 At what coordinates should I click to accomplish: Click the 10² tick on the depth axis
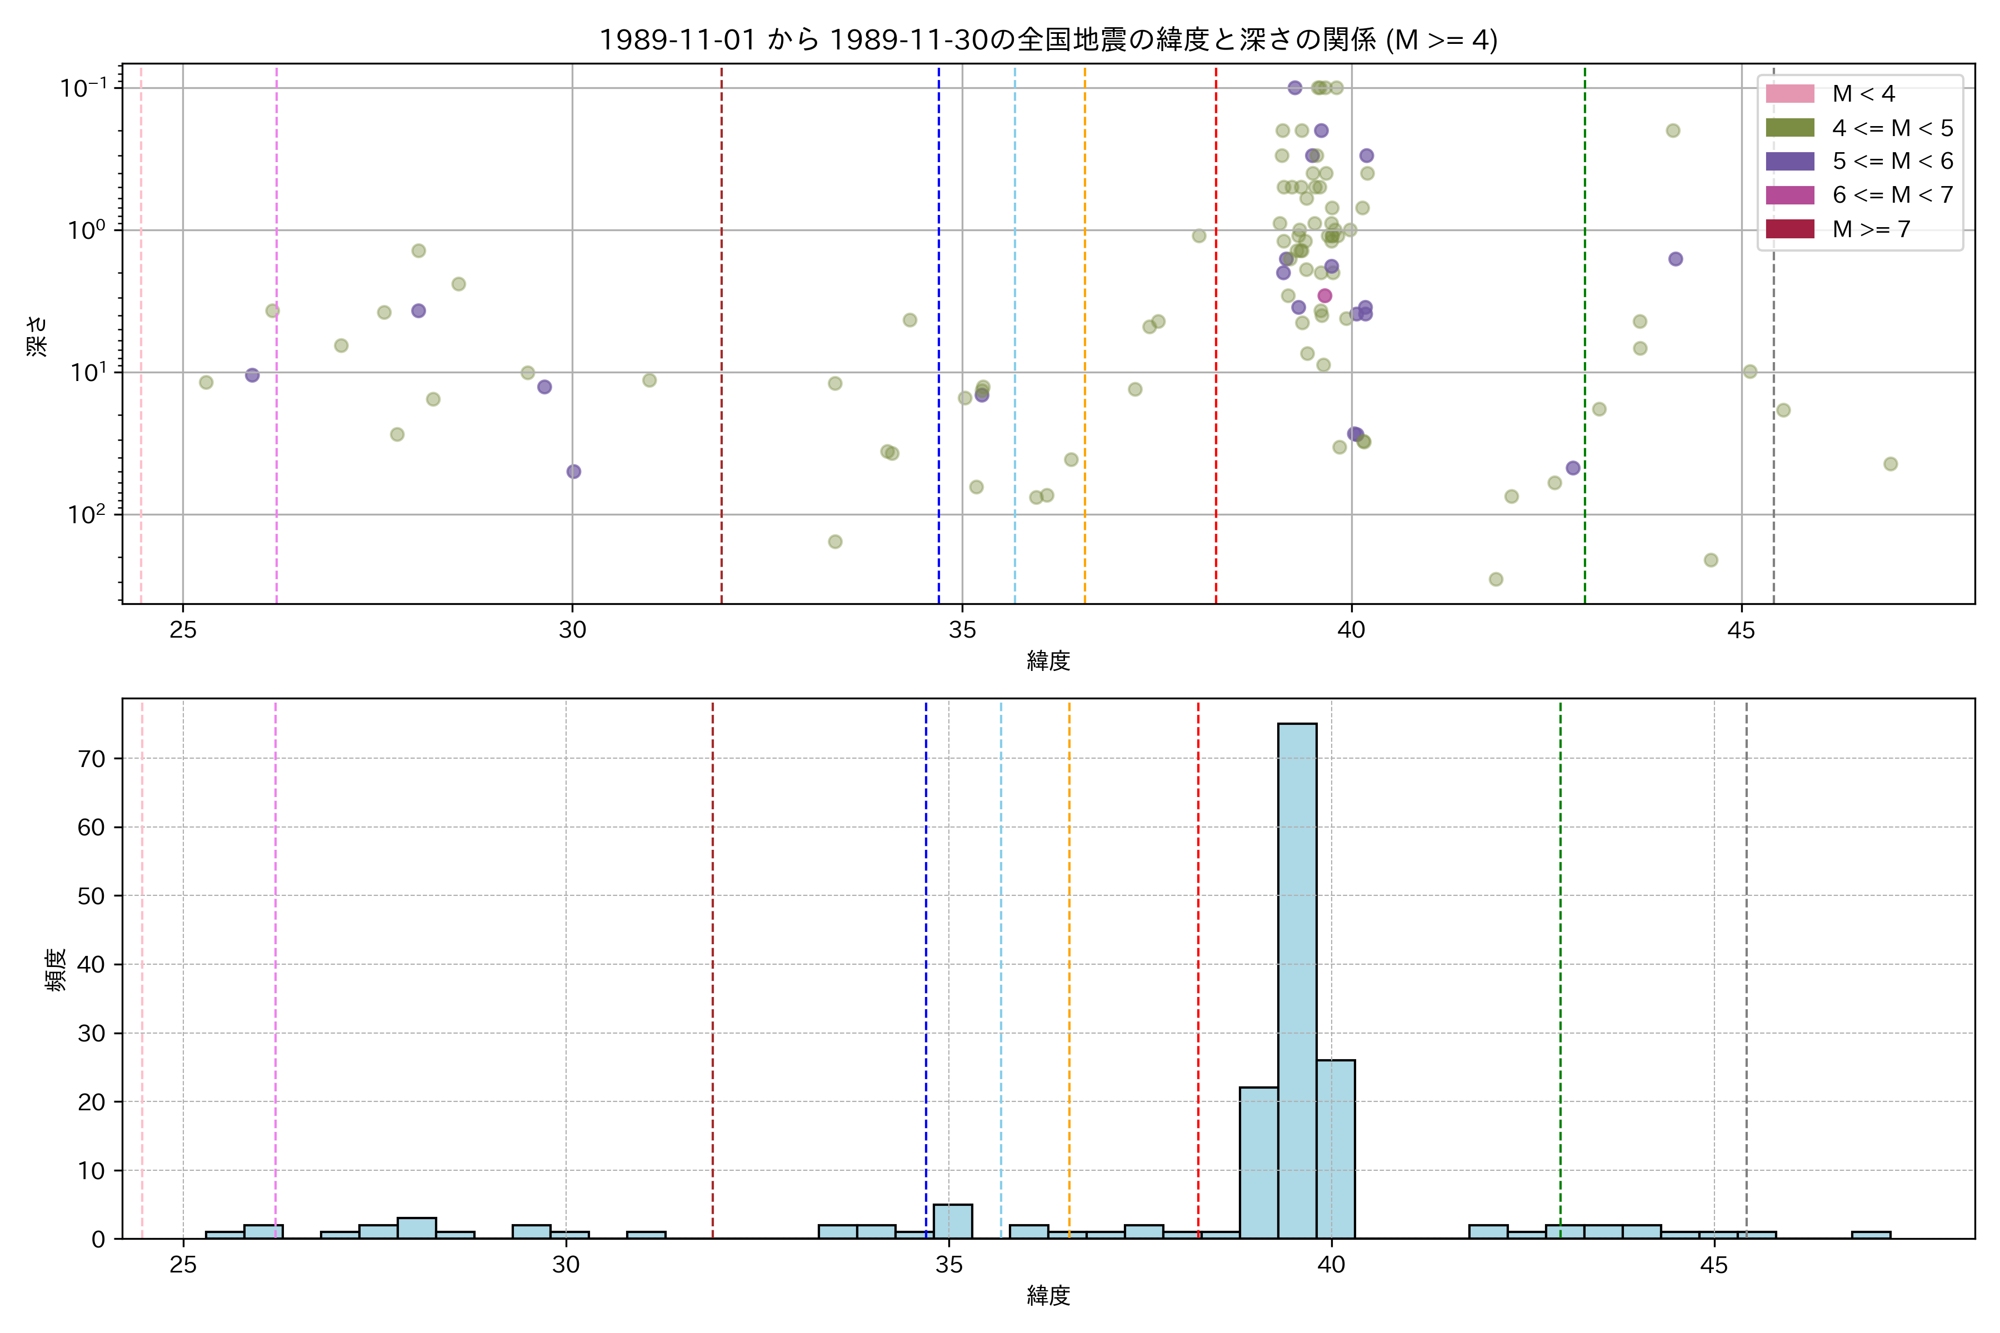tap(87, 514)
